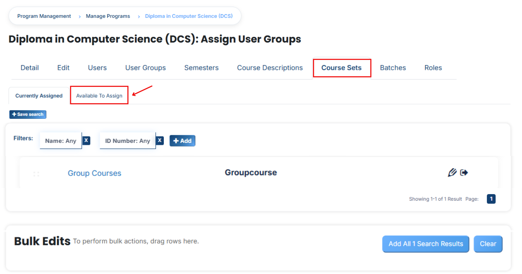522x274 pixels.
Task: Click Add All 1 Search Results
Action: tap(426, 244)
